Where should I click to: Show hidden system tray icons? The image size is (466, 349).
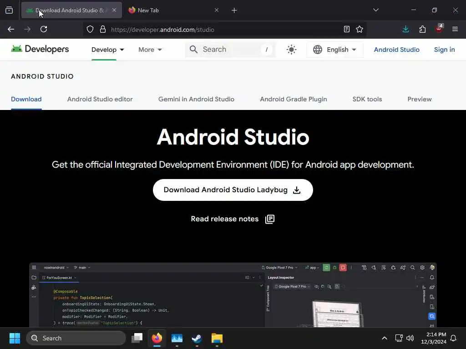(384, 338)
